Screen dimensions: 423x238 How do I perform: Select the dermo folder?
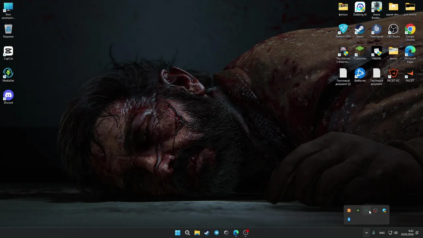pyautogui.click(x=393, y=53)
